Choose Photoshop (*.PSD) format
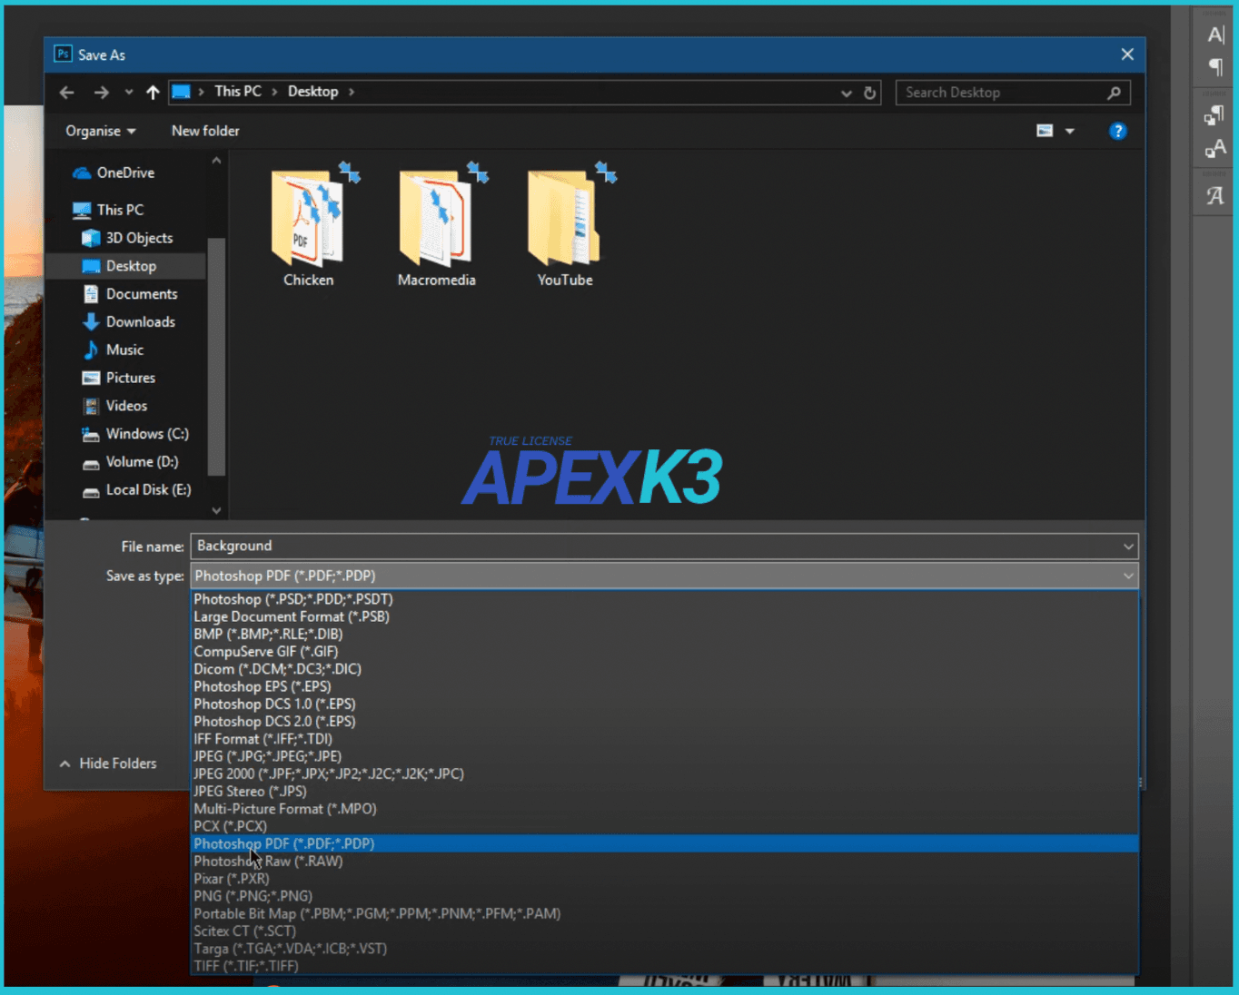This screenshot has width=1239, height=995. click(664, 599)
